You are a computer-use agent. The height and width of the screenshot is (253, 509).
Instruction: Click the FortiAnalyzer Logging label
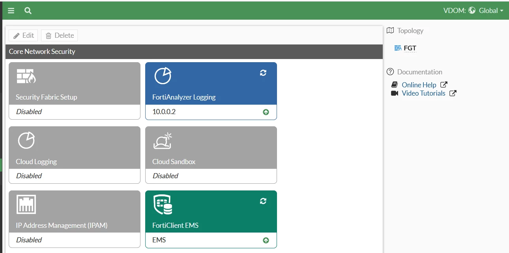point(184,97)
